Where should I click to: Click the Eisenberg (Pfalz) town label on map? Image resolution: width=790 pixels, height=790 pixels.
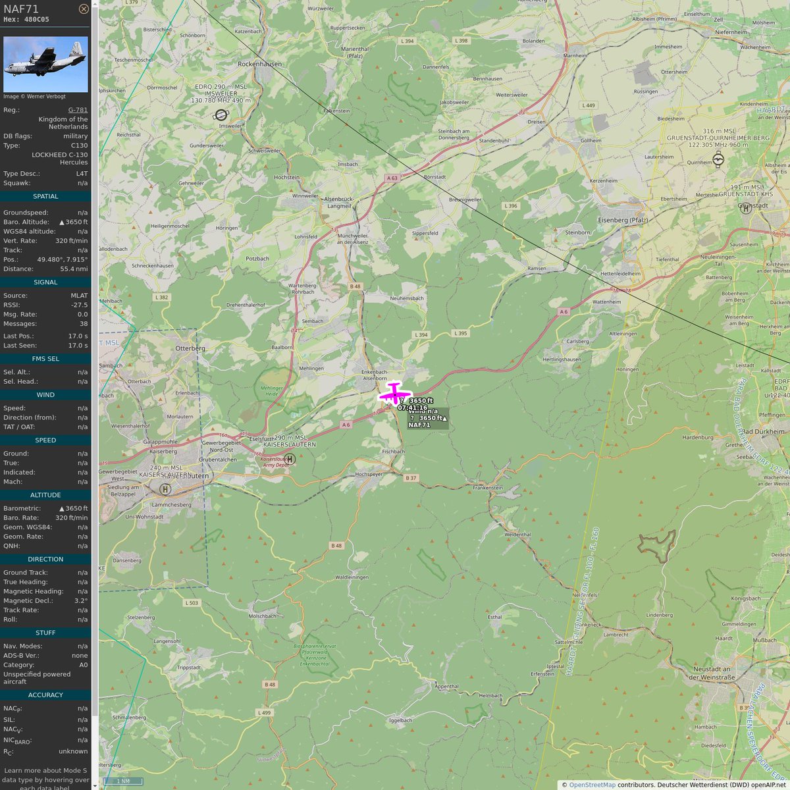(622, 219)
